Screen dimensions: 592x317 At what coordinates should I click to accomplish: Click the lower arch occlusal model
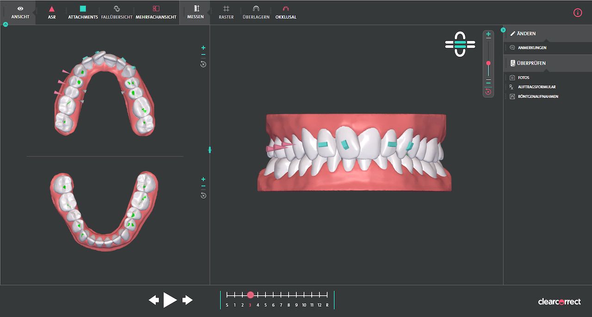(x=104, y=211)
